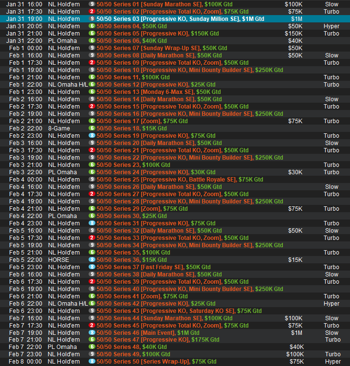Screen dimensions: 350x366
Task: Click the red 2-max badge on Series 02
Action: click(92, 11)
